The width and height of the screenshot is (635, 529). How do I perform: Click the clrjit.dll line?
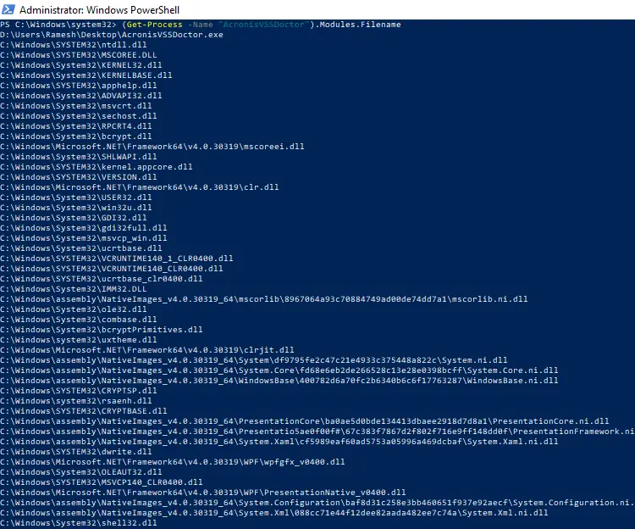[x=147, y=350]
